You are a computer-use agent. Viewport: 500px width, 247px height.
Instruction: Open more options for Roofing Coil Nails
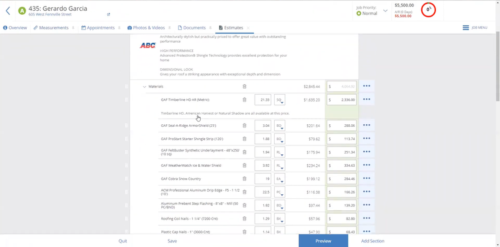(x=367, y=218)
